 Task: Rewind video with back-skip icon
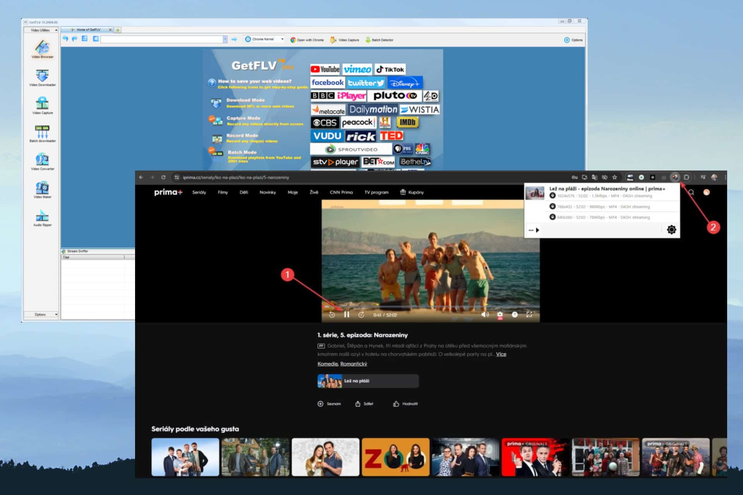[332, 315]
